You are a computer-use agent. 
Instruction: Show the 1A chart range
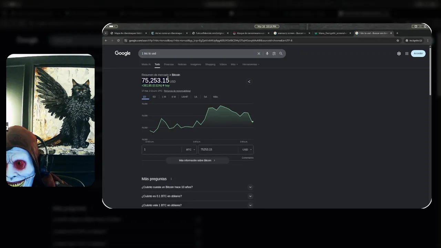pos(196,97)
